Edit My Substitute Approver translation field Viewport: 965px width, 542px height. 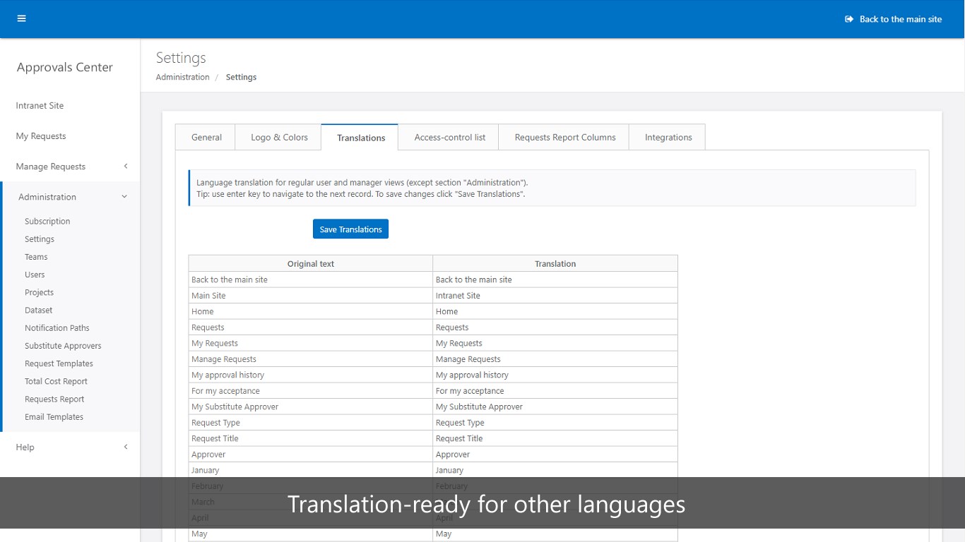tap(555, 406)
